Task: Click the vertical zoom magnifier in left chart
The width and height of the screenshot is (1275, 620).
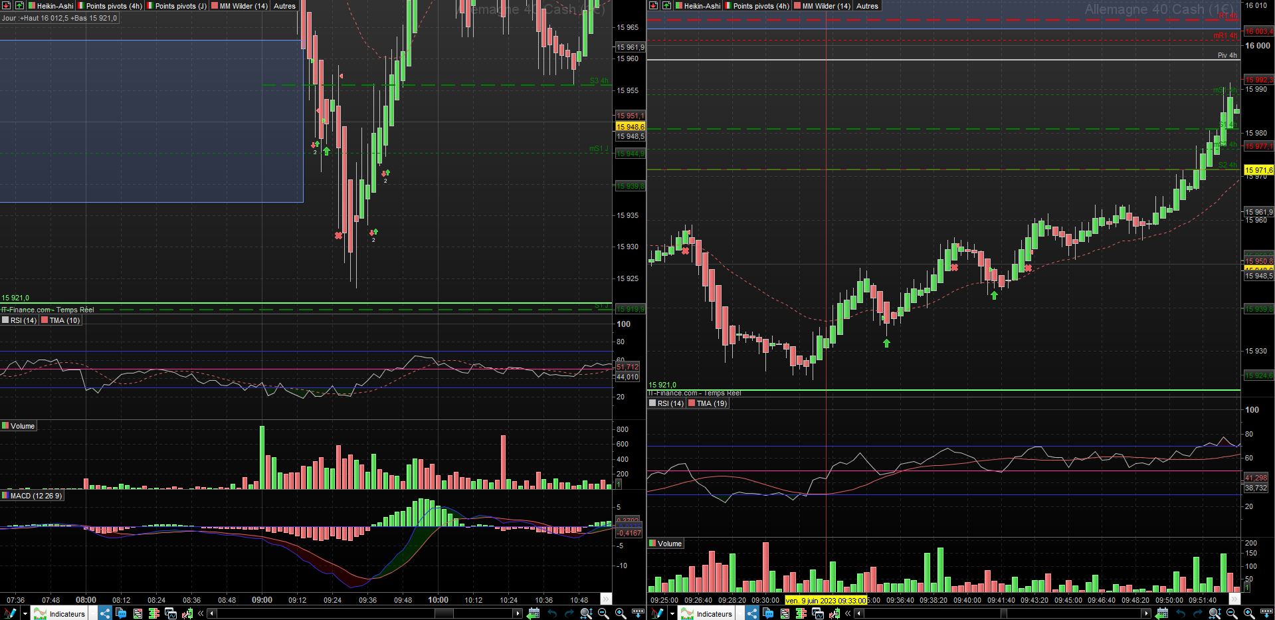Action: 586,613
